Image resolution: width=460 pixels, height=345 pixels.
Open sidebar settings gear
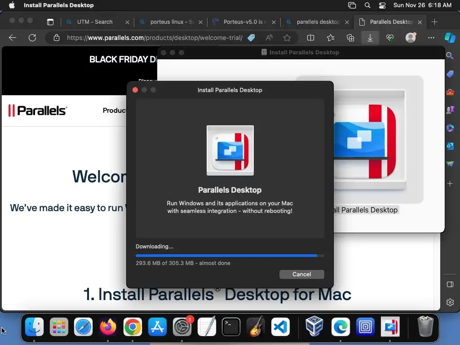click(450, 302)
